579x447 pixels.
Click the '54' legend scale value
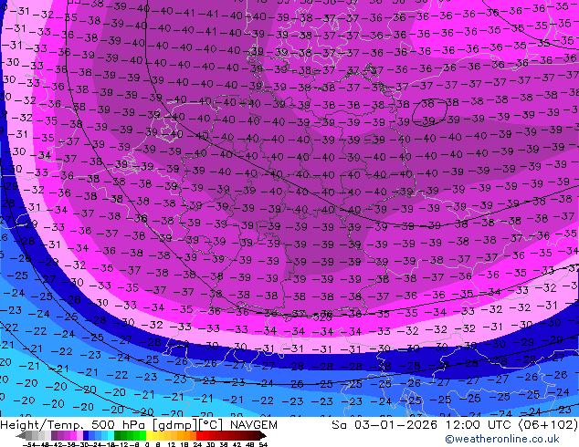[263, 444]
